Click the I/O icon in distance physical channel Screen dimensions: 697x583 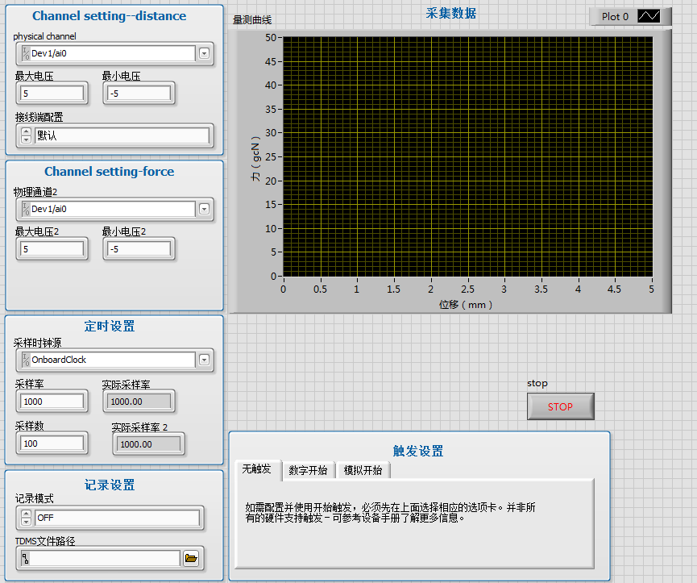coord(26,53)
